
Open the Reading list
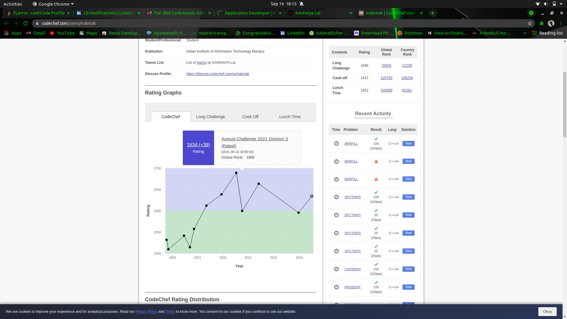547,33
